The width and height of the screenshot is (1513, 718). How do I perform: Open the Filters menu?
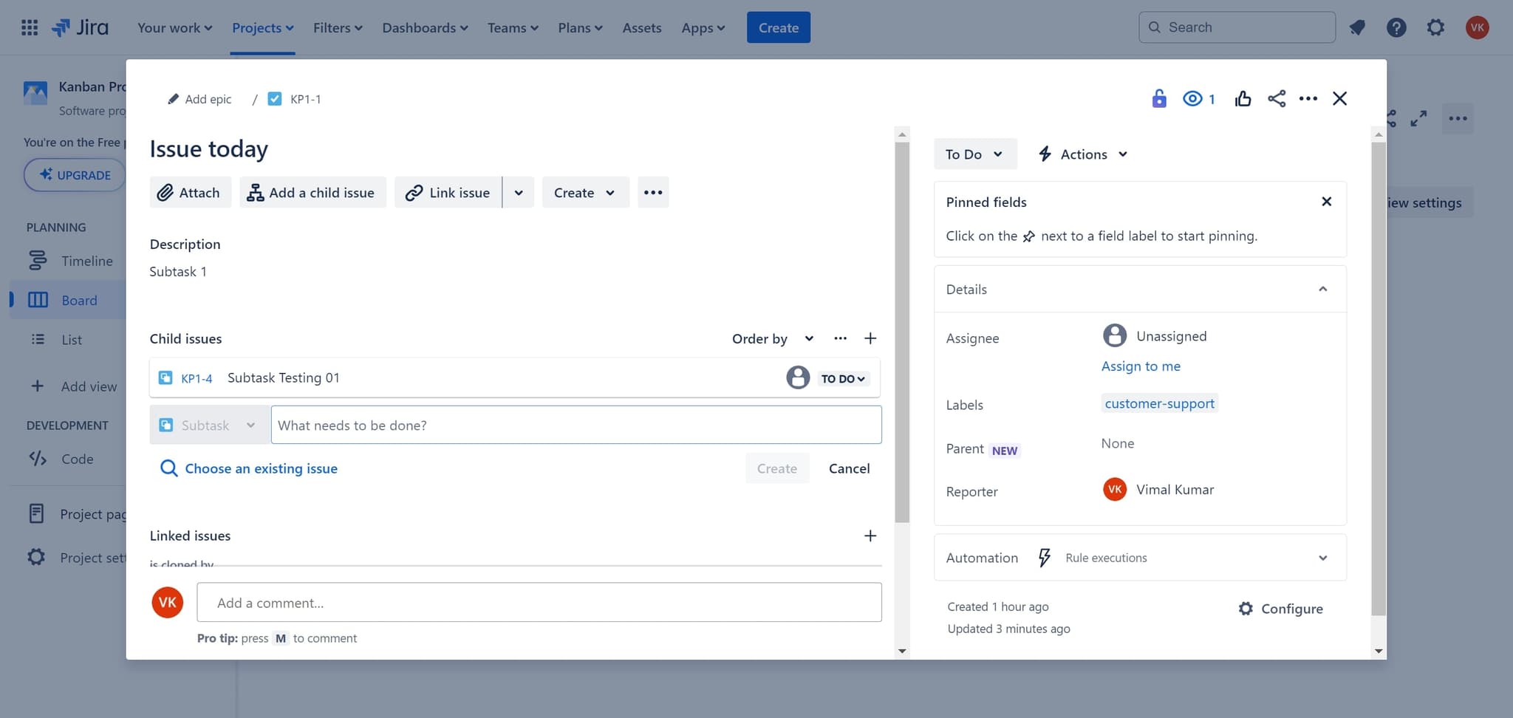click(x=338, y=28)
